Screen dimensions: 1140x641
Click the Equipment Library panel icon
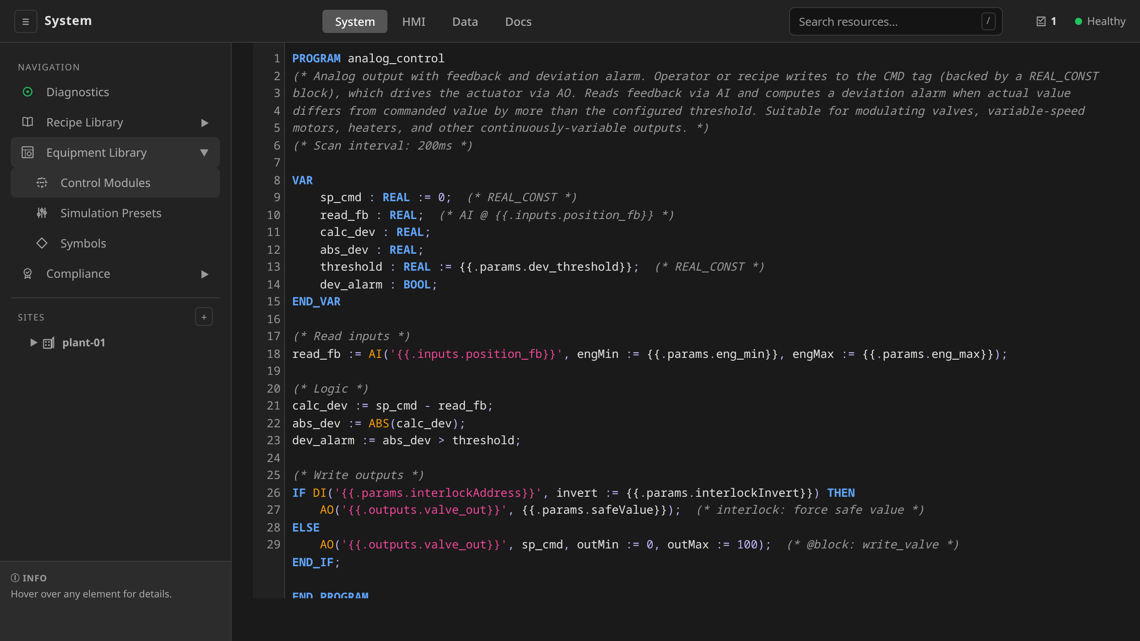point(28,152)
